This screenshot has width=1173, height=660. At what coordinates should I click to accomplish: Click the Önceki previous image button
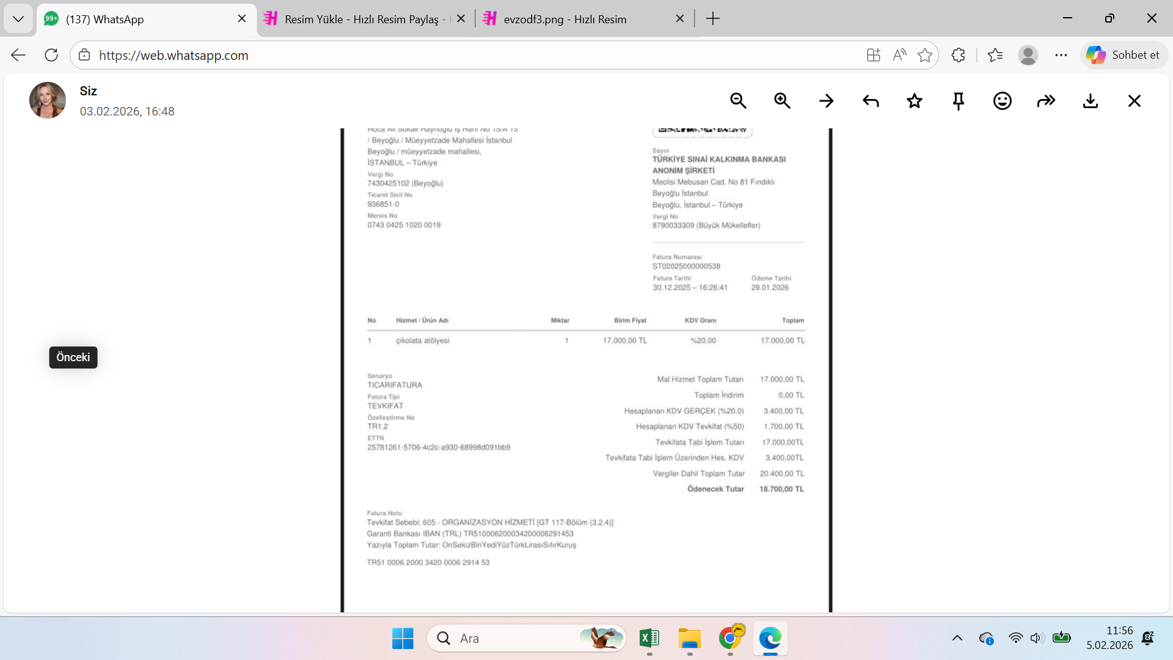point(73,358)
